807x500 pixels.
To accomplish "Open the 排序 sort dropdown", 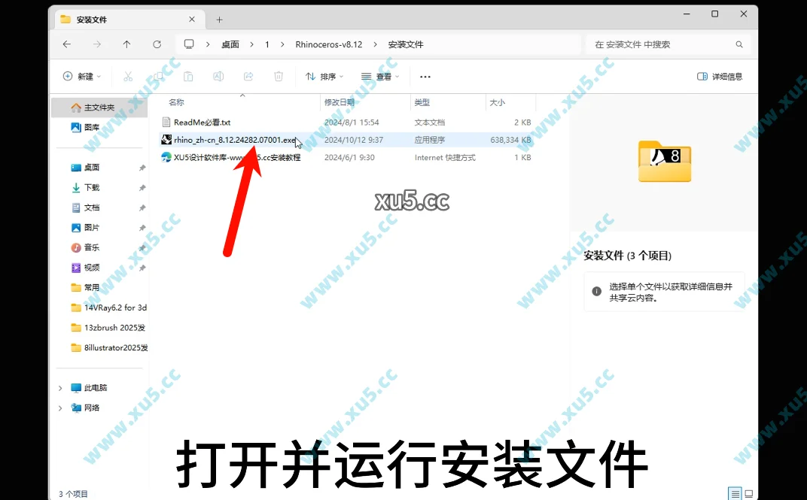I will point(324,76).
